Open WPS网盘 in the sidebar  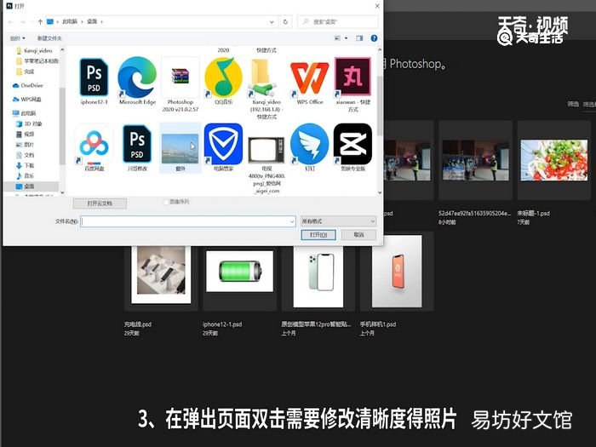click(26, 100)
